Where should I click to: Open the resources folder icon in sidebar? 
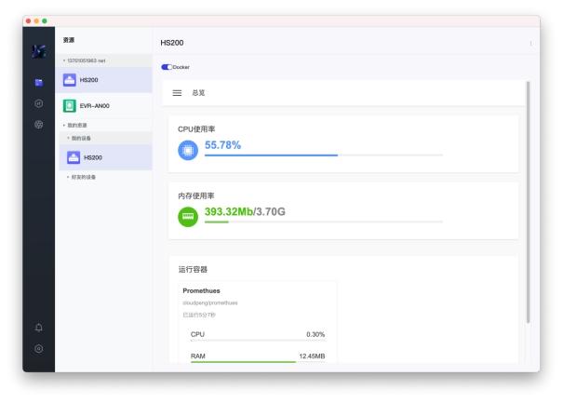point(39,83)
